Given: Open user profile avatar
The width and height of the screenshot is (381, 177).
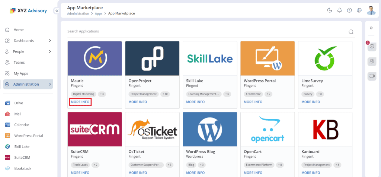Looking at the screenshot, I should 371,10.
